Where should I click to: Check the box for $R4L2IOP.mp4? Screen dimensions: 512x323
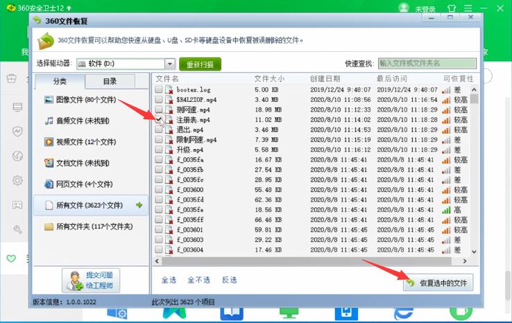(159, 100)
